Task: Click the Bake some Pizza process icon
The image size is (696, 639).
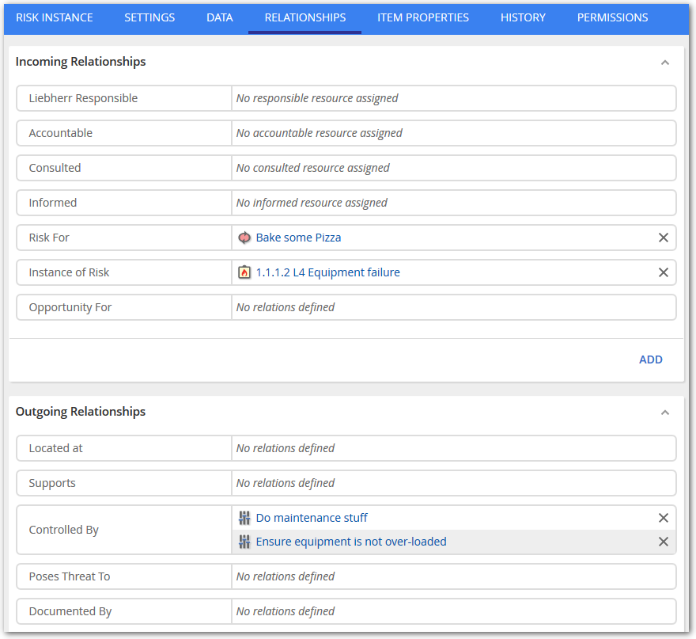Action: [x=244, y=238]
